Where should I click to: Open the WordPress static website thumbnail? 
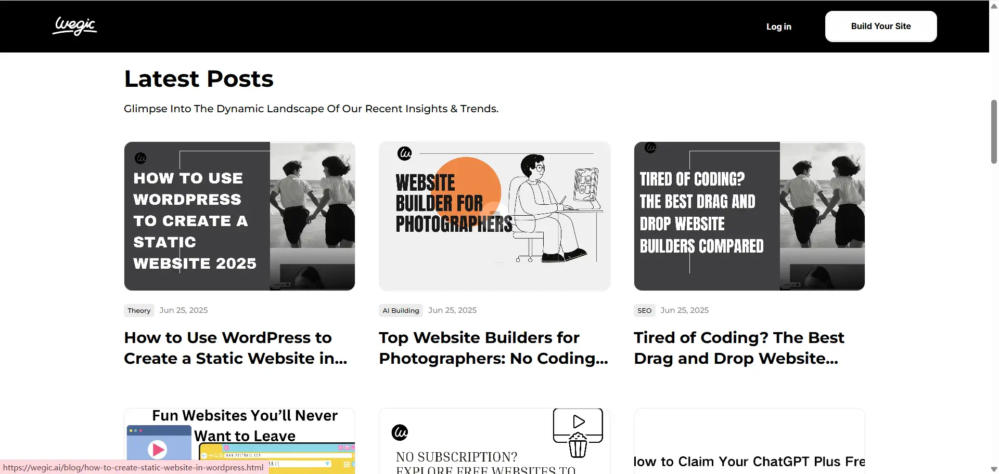239,216
